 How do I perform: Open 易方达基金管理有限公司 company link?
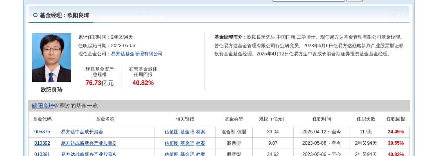[x=137, y=54]
